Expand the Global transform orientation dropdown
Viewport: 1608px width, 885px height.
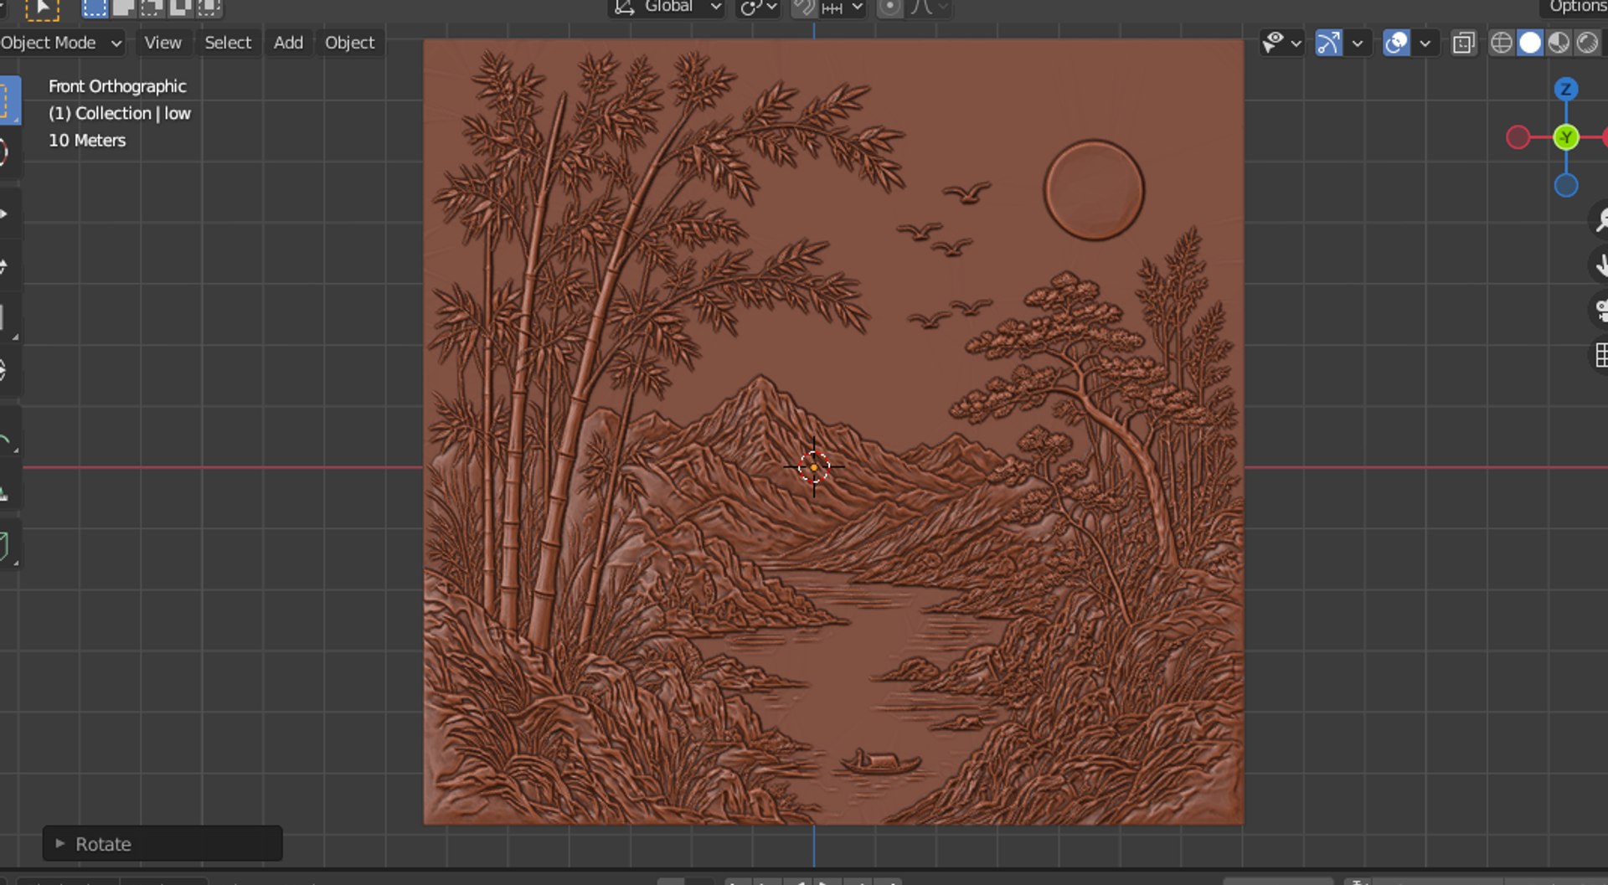pos(667,7)
